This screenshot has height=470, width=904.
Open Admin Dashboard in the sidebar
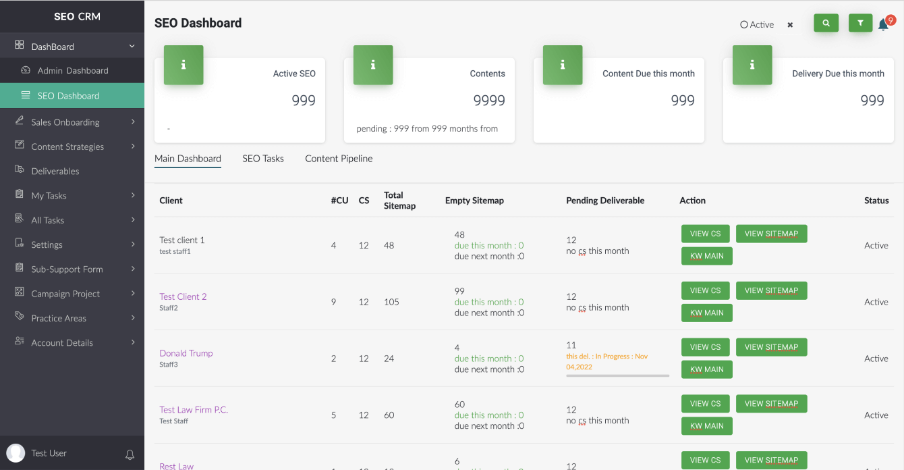point(72,71)
